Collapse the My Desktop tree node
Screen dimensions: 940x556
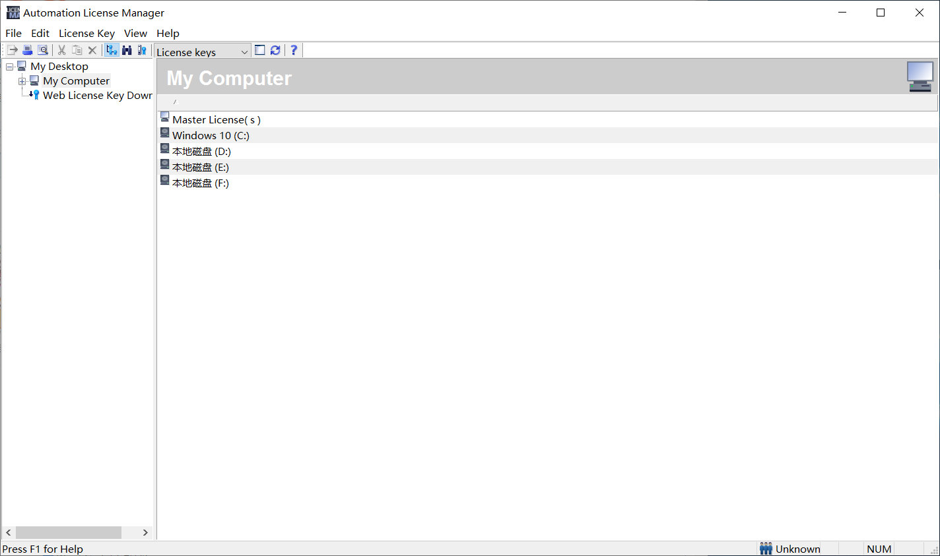tap(9, 67)
